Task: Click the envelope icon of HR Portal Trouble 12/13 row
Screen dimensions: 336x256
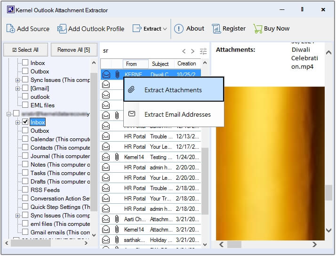Action: coord(106,136)
